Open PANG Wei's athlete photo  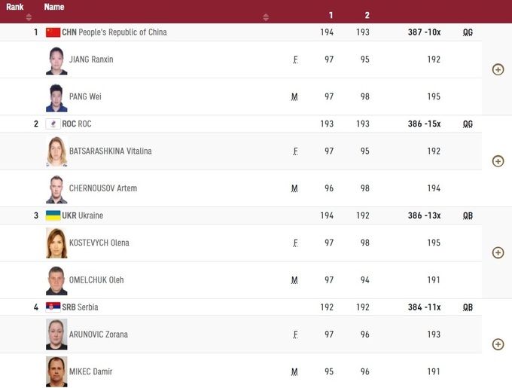(x=56, y=97)
